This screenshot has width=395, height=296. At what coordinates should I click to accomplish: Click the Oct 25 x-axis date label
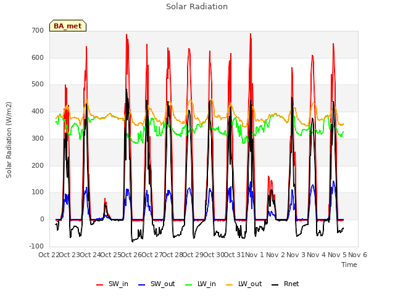[x=111, y=255]
